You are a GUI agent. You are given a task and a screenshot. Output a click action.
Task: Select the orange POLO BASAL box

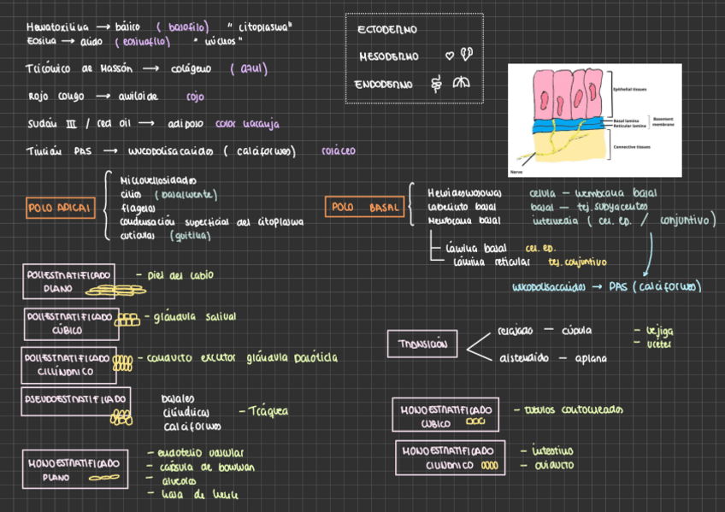366,208
